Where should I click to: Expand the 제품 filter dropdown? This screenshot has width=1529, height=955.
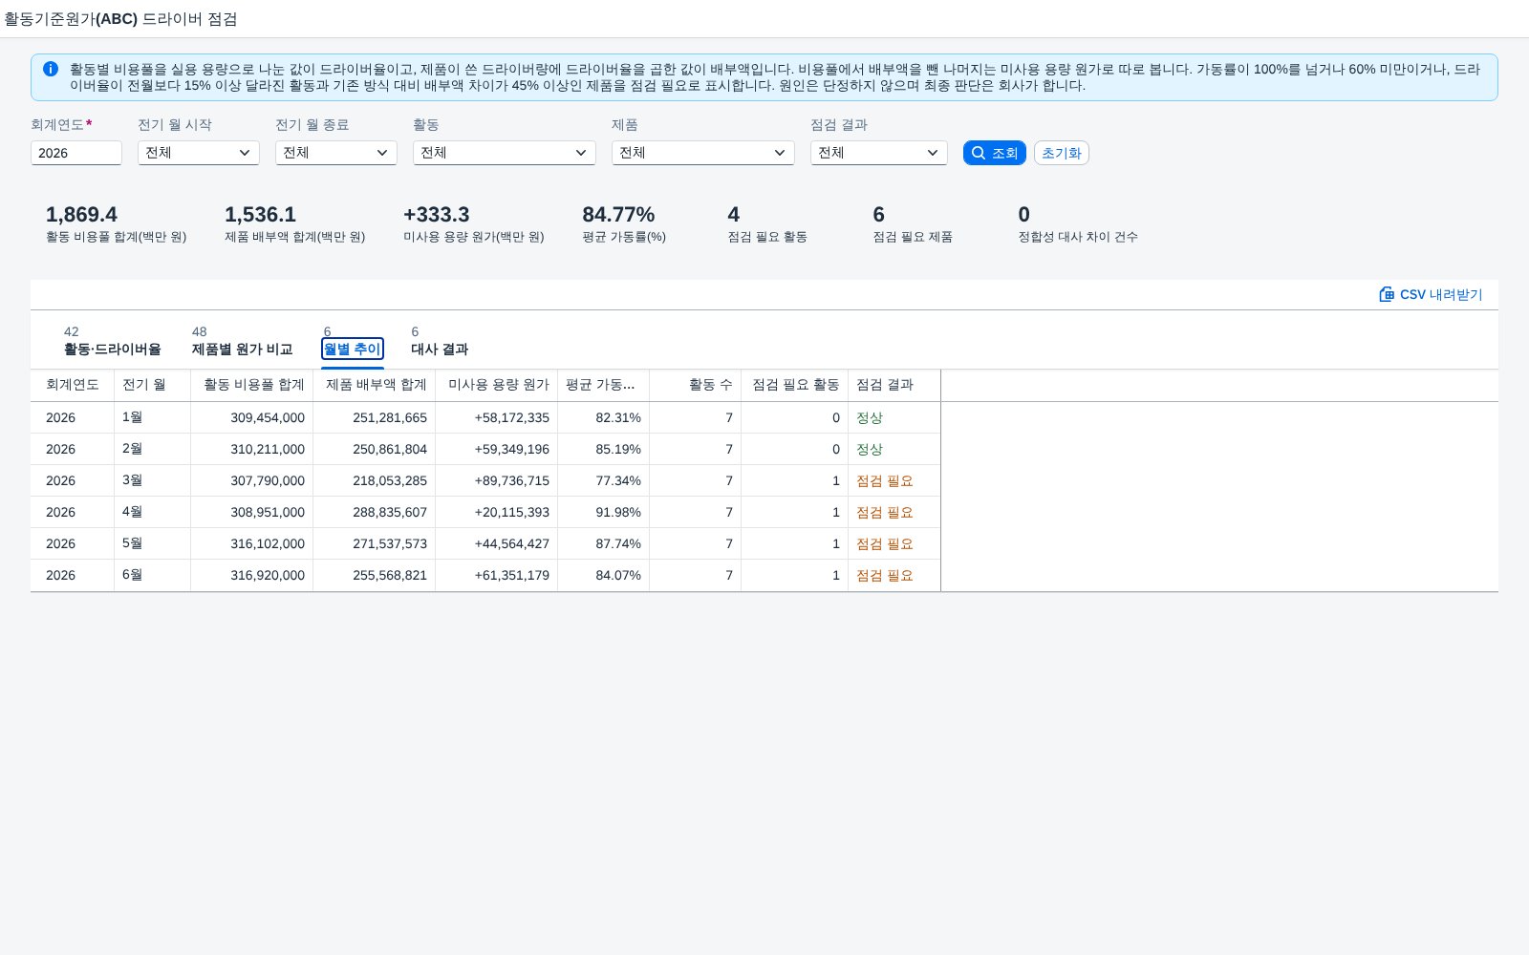[x=703, y=153]
